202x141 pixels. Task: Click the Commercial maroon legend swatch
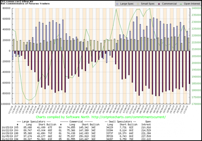159,4
